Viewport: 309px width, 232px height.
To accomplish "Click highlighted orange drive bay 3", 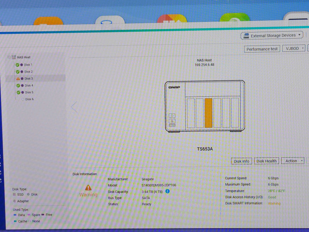I will click(x=208, y=113).
